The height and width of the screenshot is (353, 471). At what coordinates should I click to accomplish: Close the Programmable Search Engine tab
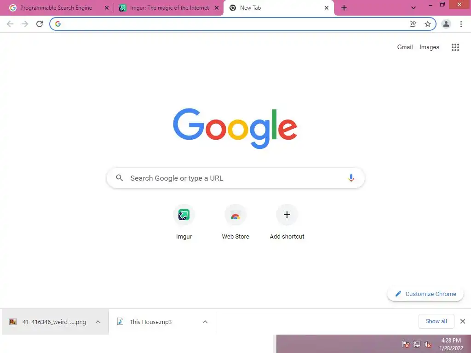[x=107, y=8]
